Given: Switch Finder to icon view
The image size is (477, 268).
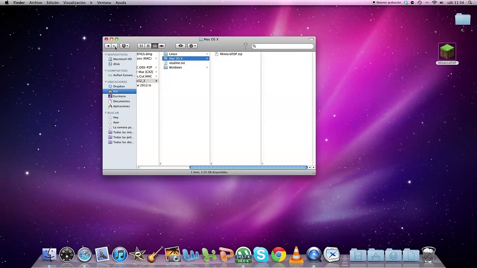Looking at the screenshot, I should point(141,46).
